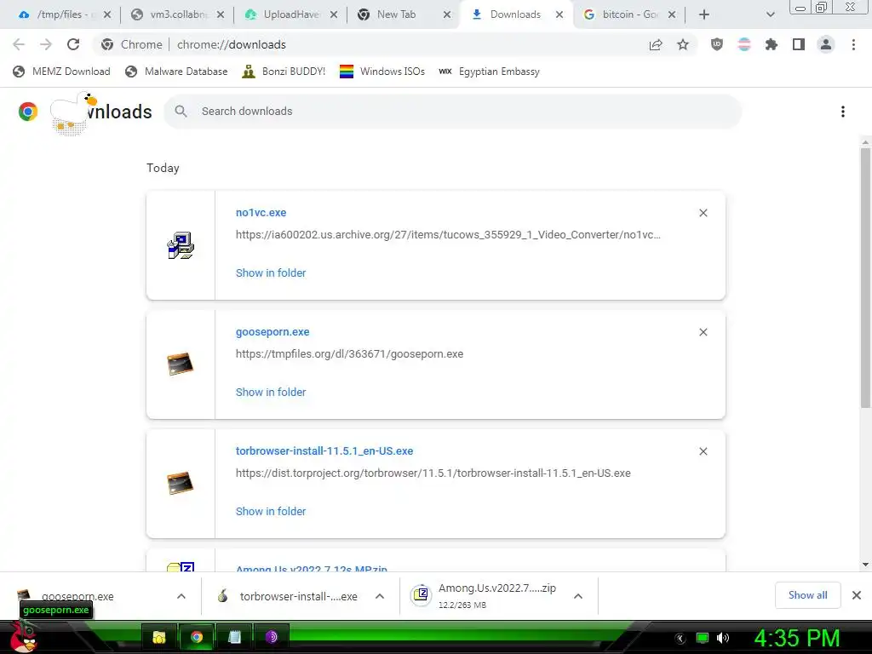Switch to the New Tab tab
The height and width of the screenshot is (654, 872).
(x=403, y=14)
